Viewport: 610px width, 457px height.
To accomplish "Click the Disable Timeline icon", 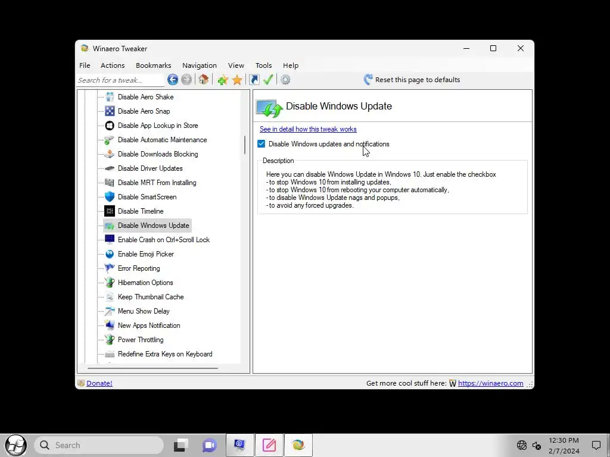I will [x=110, y=211].
